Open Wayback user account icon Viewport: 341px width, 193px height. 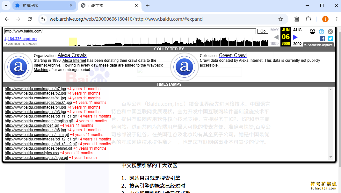pyautogui.click(x=312, y=32)
